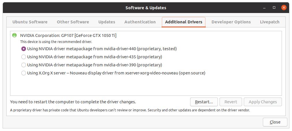Click the green device status indicator
Screen dimensions: 292x131
click(14, 35)
